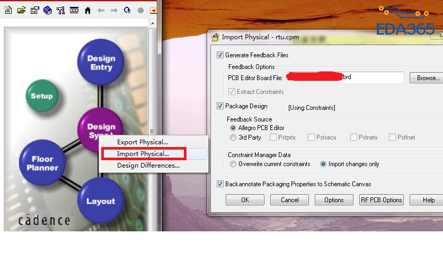Choose Export Physical... from context menu
The height and width of the screenshot is (260, 443).
click(154, 142)
